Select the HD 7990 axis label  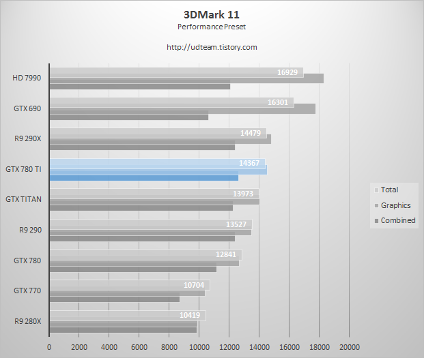(27, 78)
